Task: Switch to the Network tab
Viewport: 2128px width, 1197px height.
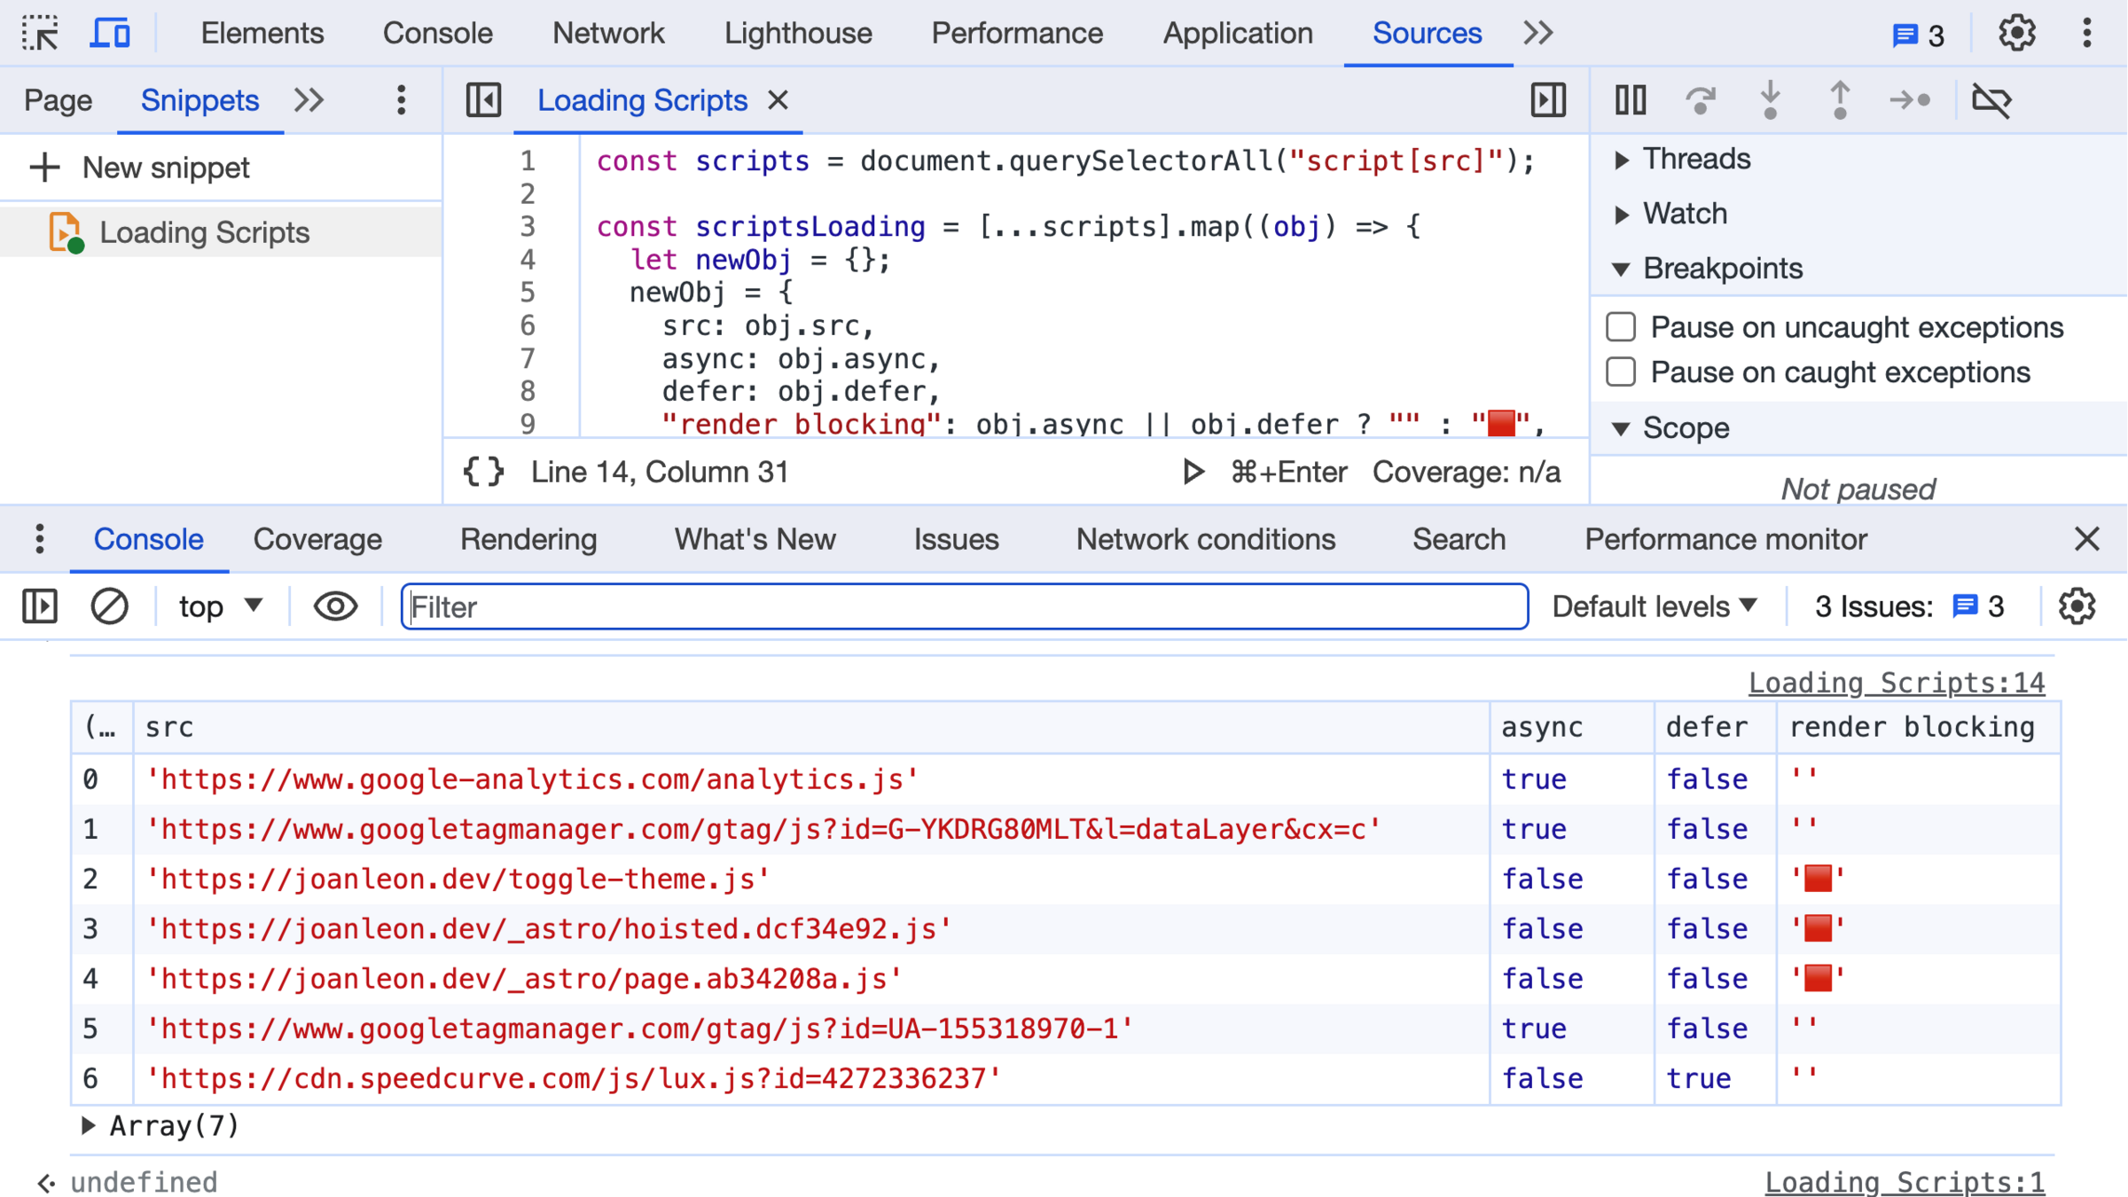Action: [x=607, y=34]
